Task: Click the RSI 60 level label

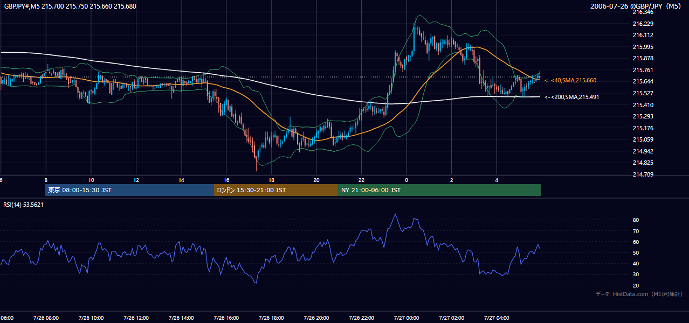Action: click(636, 242)
